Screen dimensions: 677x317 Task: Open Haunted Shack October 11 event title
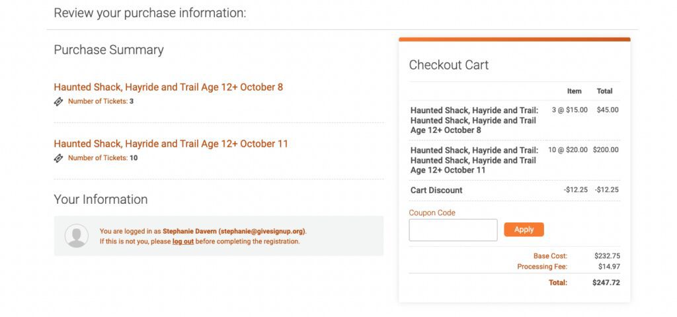(x=171, y=144)
